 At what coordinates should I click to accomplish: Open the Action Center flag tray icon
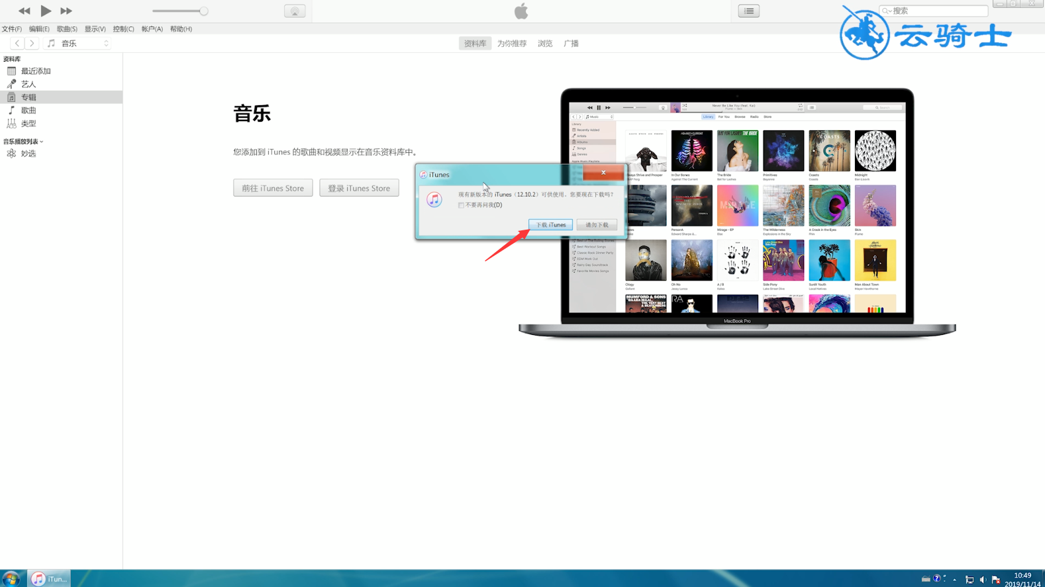pos(996,580)
